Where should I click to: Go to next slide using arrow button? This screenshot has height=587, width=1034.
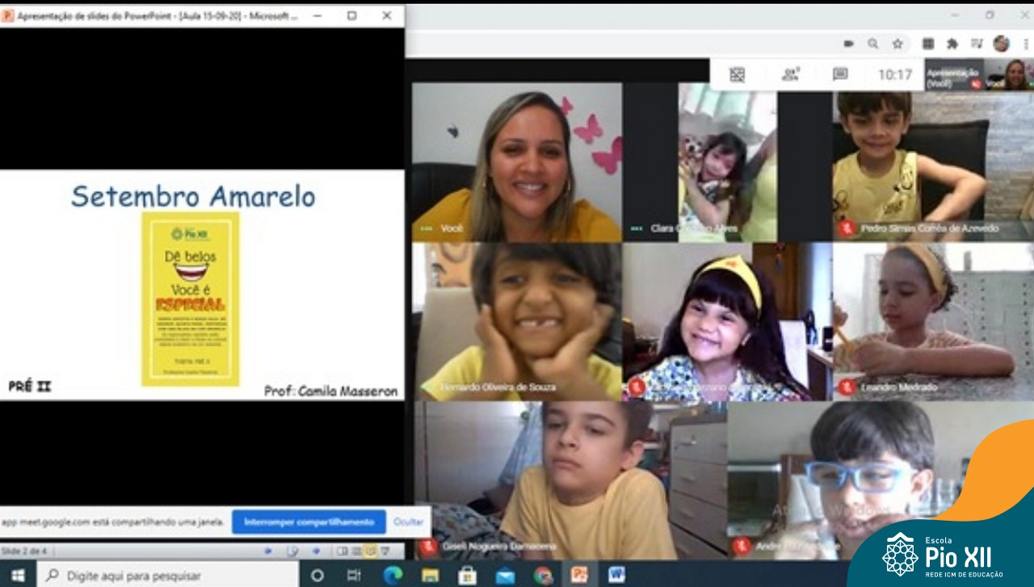pyautogui.click(x=316, y=551)
